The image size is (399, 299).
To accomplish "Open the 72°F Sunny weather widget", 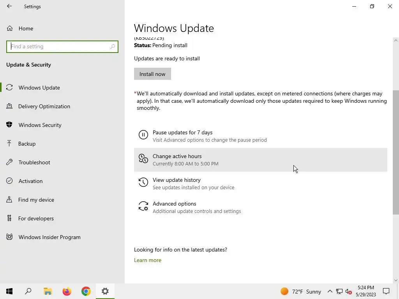I will click(301, 291).
